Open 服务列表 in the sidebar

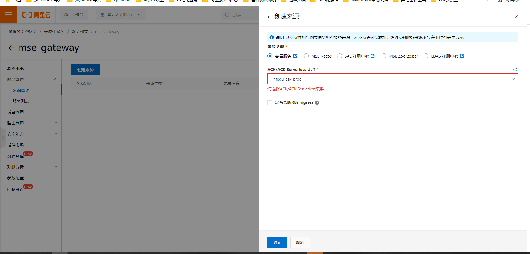point(21,101)
